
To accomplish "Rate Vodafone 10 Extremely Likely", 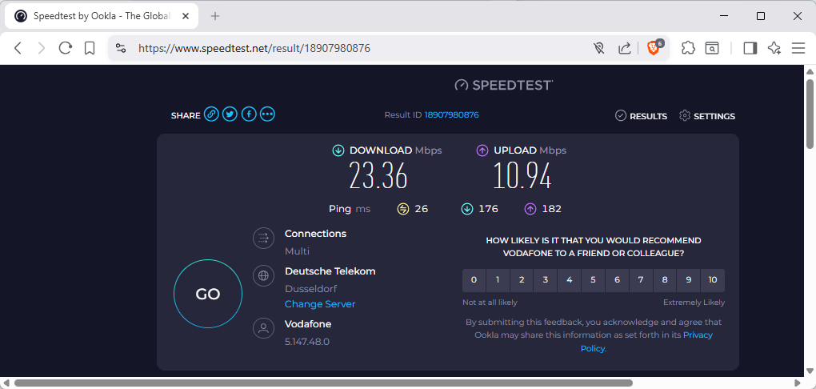I will coord(712,280).
